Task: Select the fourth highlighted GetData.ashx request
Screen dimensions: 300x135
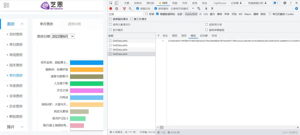Action: [x=131, y=54]
